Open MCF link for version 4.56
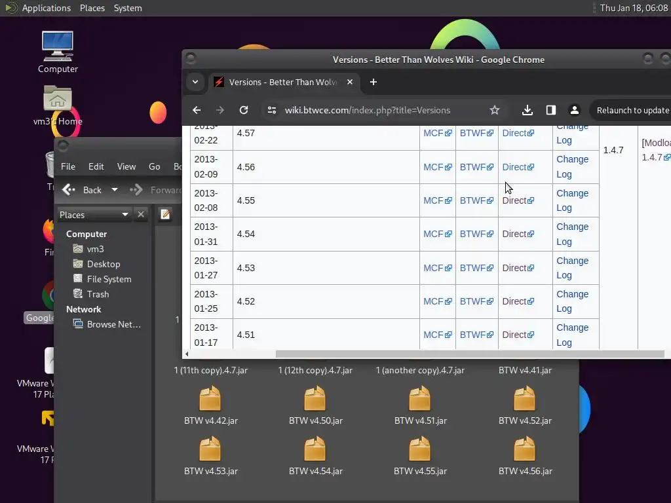This screenshot has width=671, height=503. pos(437,167)
